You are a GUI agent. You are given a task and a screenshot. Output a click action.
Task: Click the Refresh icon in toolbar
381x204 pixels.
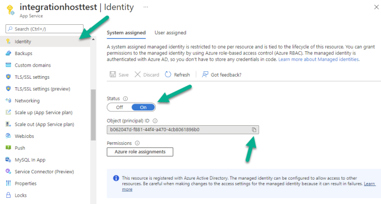tap(168, 75)
